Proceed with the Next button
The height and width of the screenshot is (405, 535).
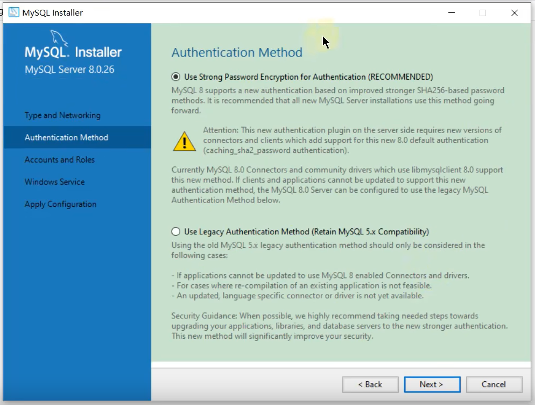coord(432,385)
